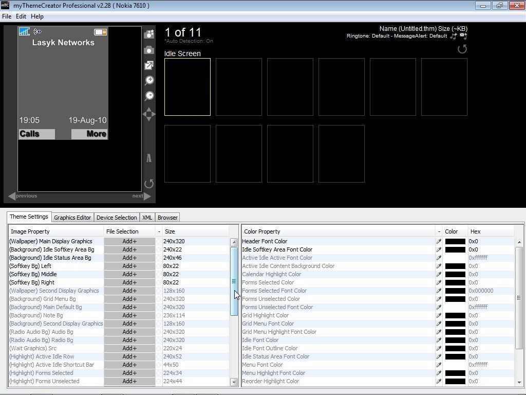This screenshot has width=526, height=395.
Task: Switch to the Graphics Editor tab
Action: click(x=72, y=217)
